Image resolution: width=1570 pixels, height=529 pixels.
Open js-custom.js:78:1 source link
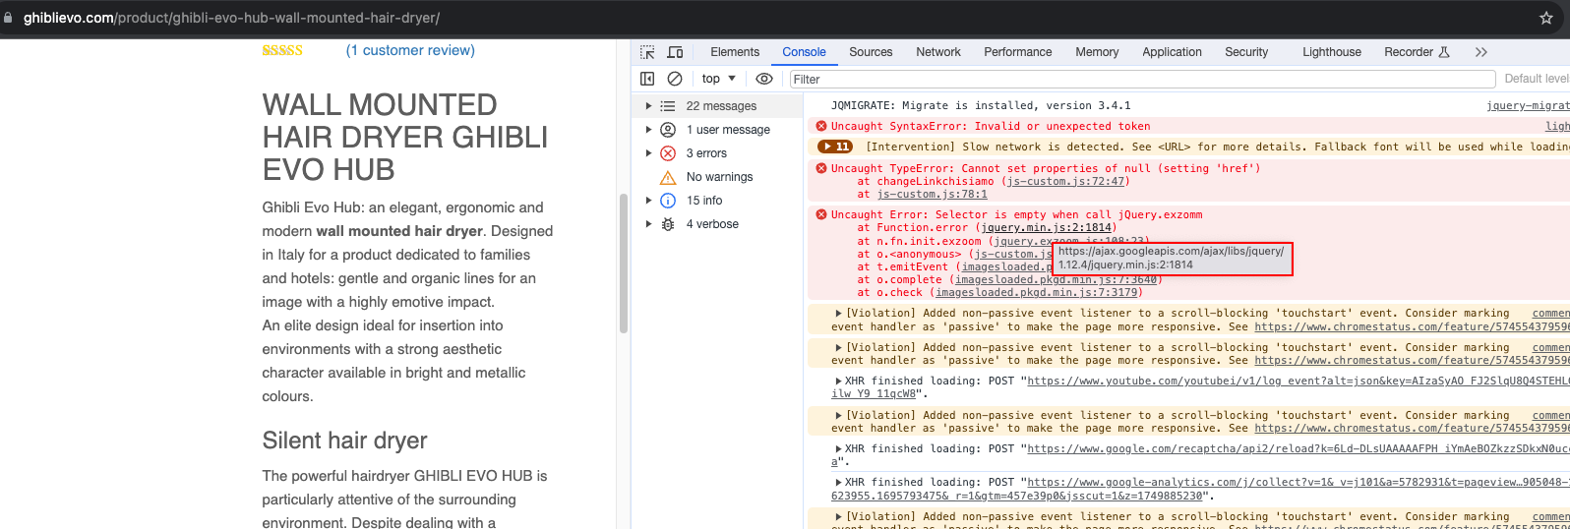tap(933, 195)
